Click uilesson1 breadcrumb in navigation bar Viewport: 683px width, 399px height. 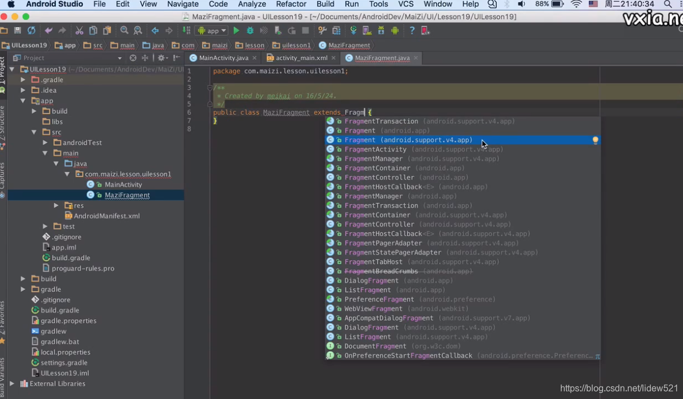(292, 46)
